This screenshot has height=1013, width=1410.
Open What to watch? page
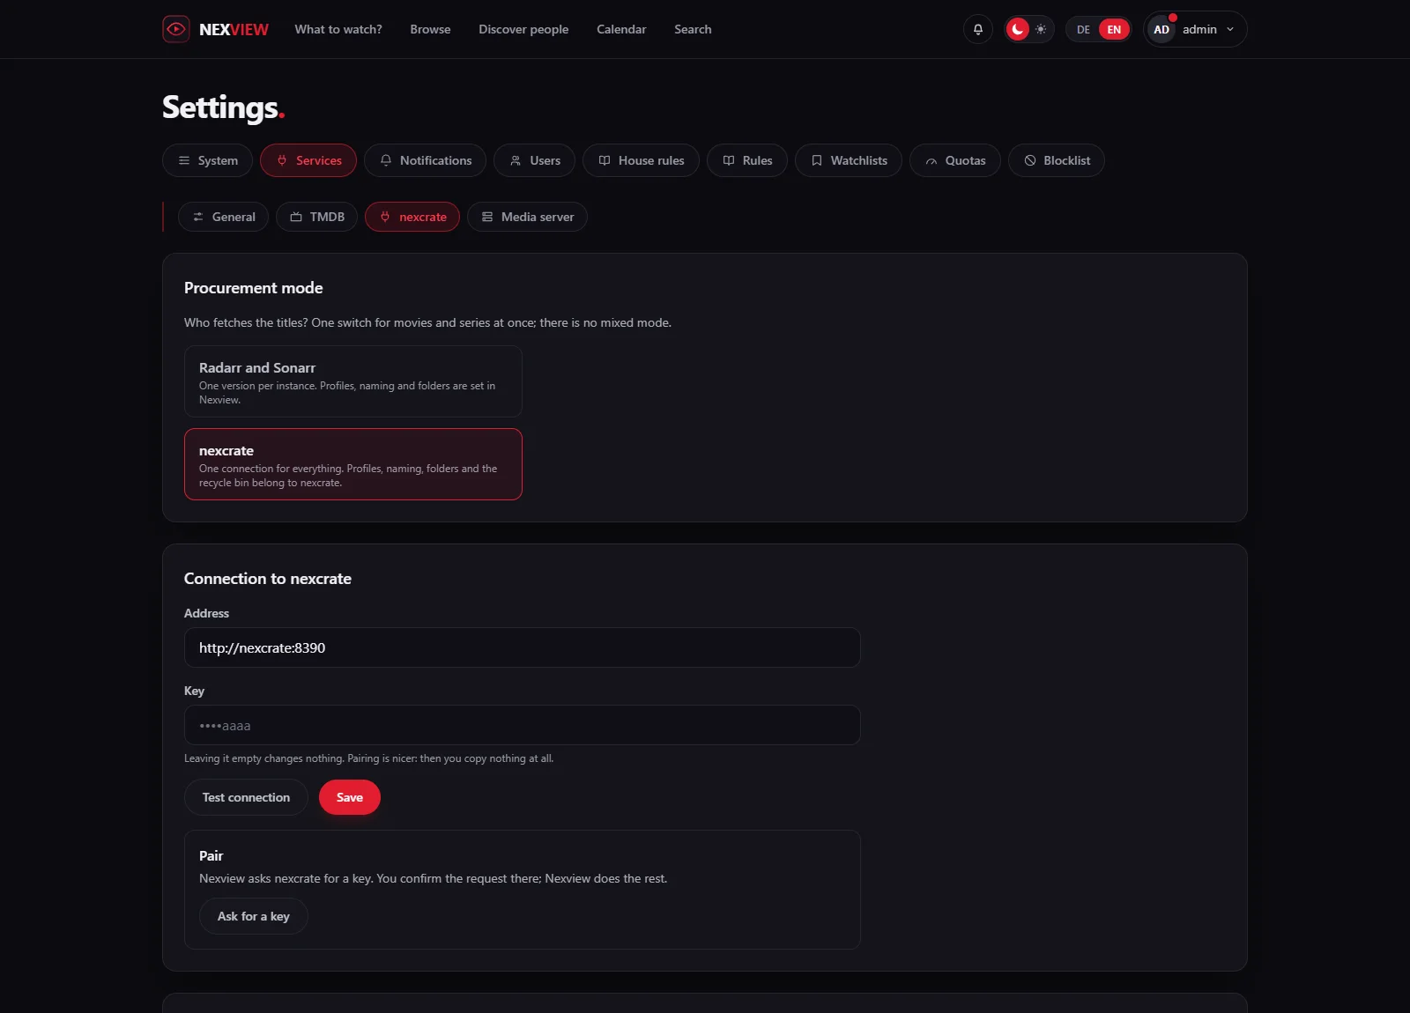[x=338, y=29]
